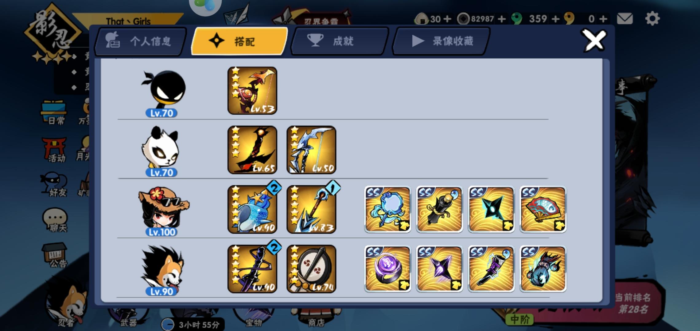Open the settings gear icon

652,19
